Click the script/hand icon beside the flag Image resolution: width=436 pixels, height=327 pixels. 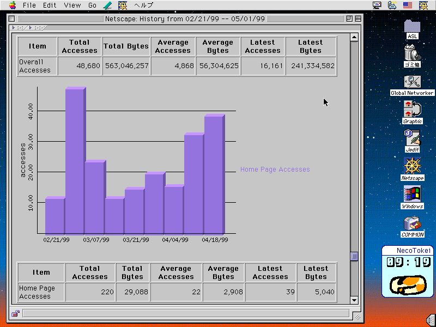(392, 5)
